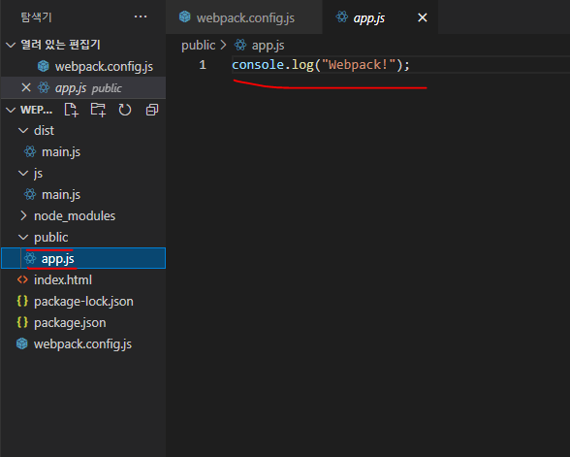Image resolution: width=570 pixels, height=457 pixels.
Task: Click the Explorer panel title 탐색기
Action: coord(37,17)
